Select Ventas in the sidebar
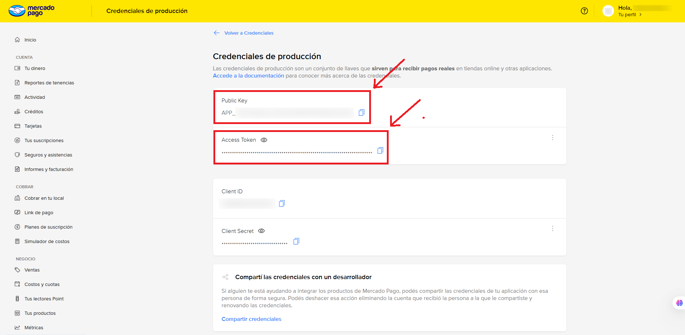This screenshot has width=685, height=335. point(32,270)
